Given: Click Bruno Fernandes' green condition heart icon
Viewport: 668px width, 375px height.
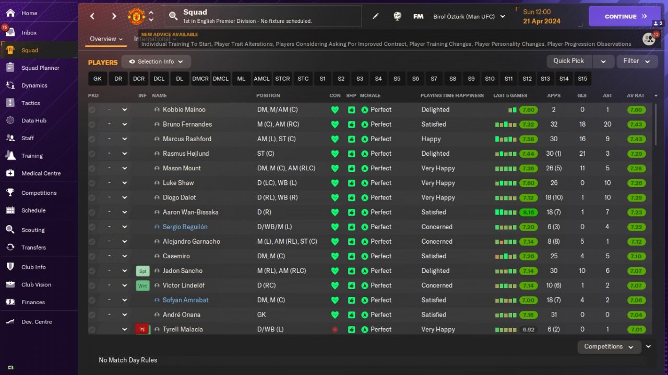Looking at the screenshot, I should [335, 124].
